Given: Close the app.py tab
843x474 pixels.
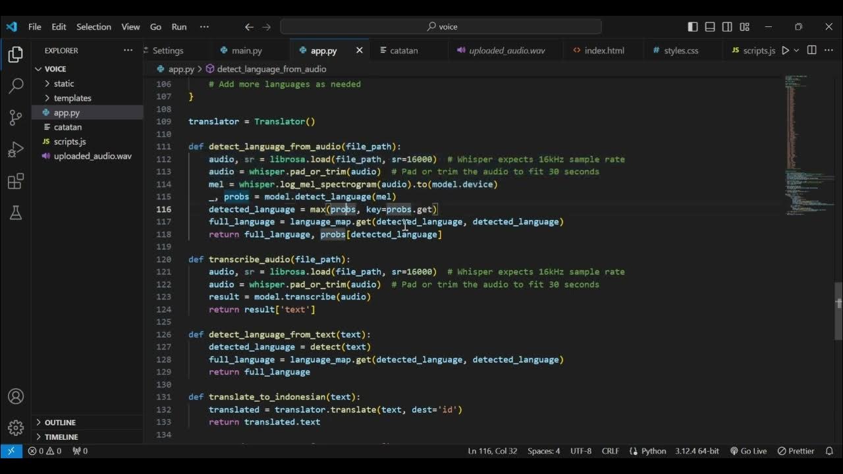Looking at the screenshot, I should click(360, 51).
